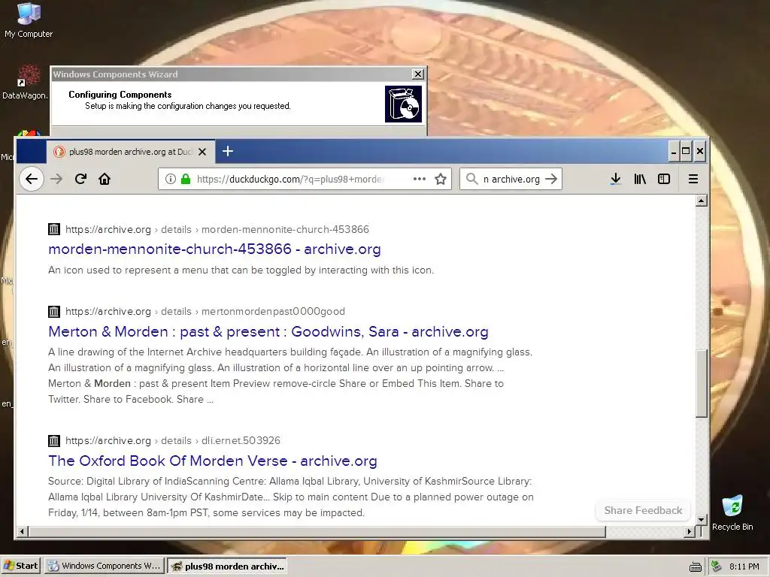Open the hamburger application menu
The image size is (770, 577).
(x=693, y=179)
